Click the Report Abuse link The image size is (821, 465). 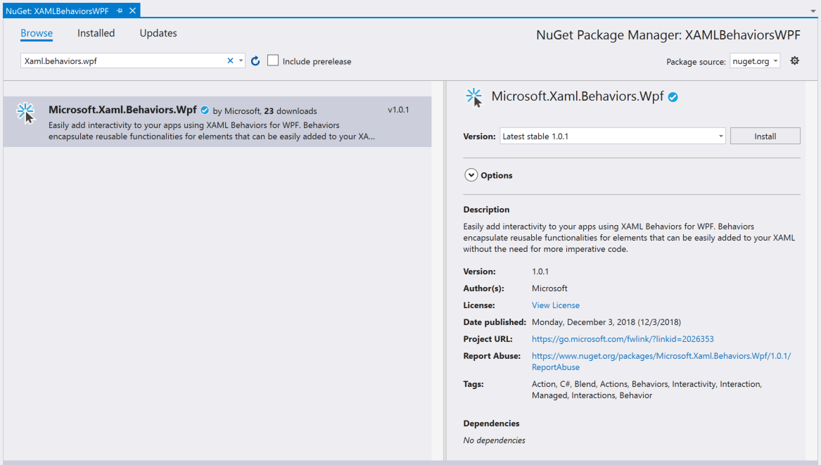[661, 356]
